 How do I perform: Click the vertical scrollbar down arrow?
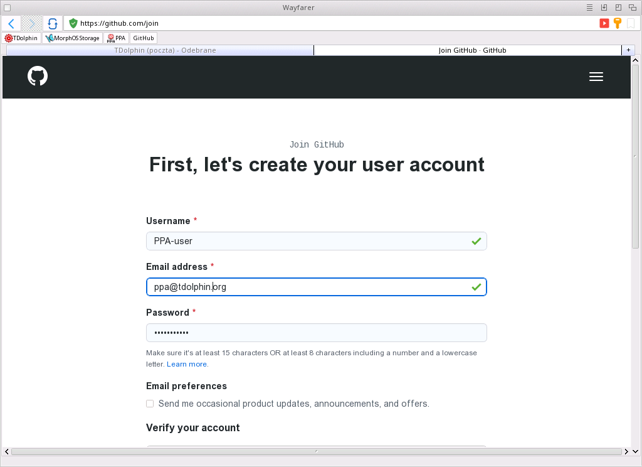636,451
